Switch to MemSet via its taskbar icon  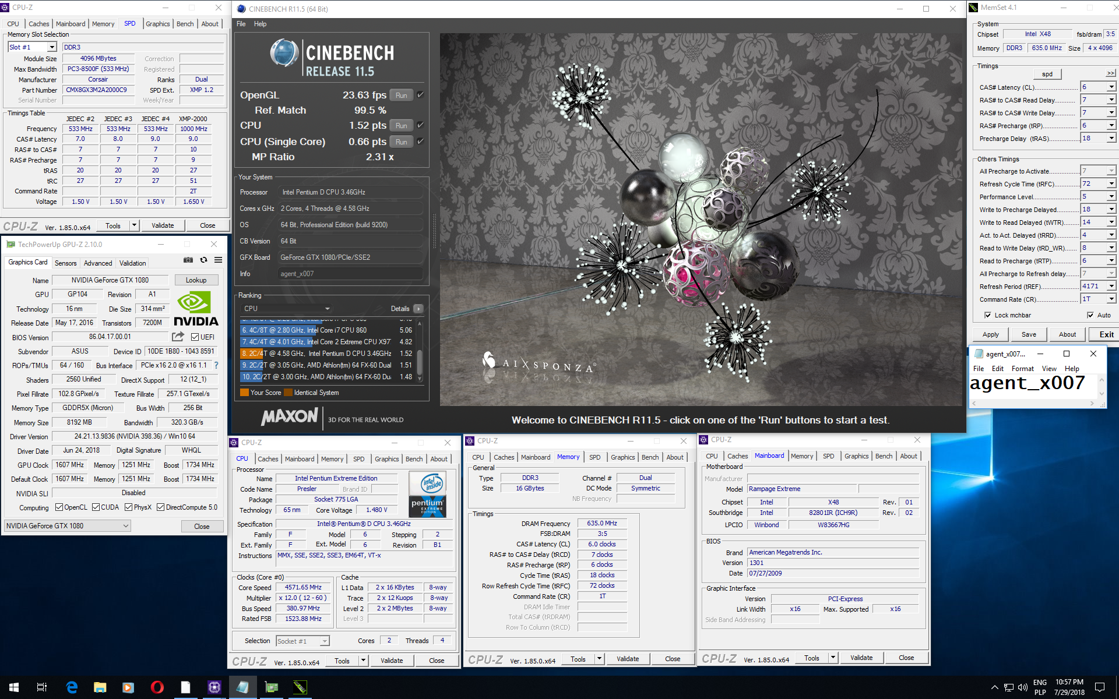tap(300, 687)
